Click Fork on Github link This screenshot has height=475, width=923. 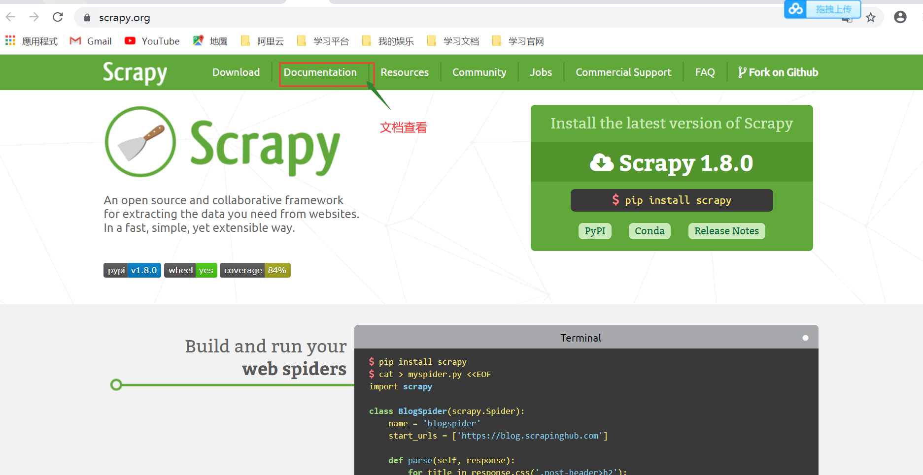[778, 72]
